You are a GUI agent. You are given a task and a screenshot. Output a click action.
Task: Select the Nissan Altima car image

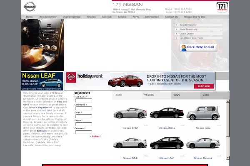[x=167, y=113]
